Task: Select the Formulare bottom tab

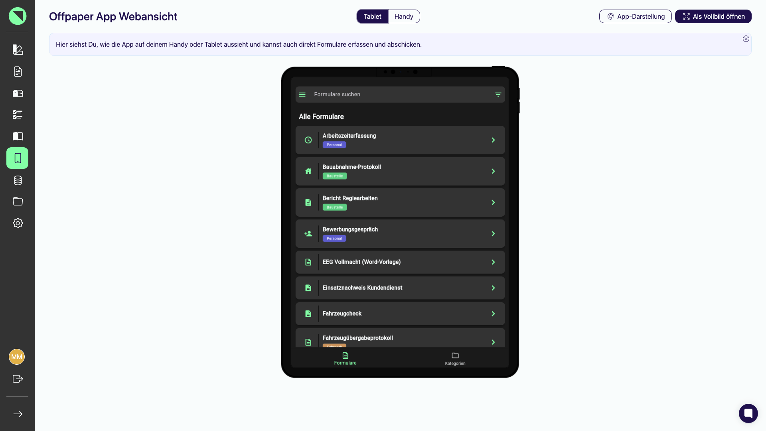Action: (x=345, y=358)
